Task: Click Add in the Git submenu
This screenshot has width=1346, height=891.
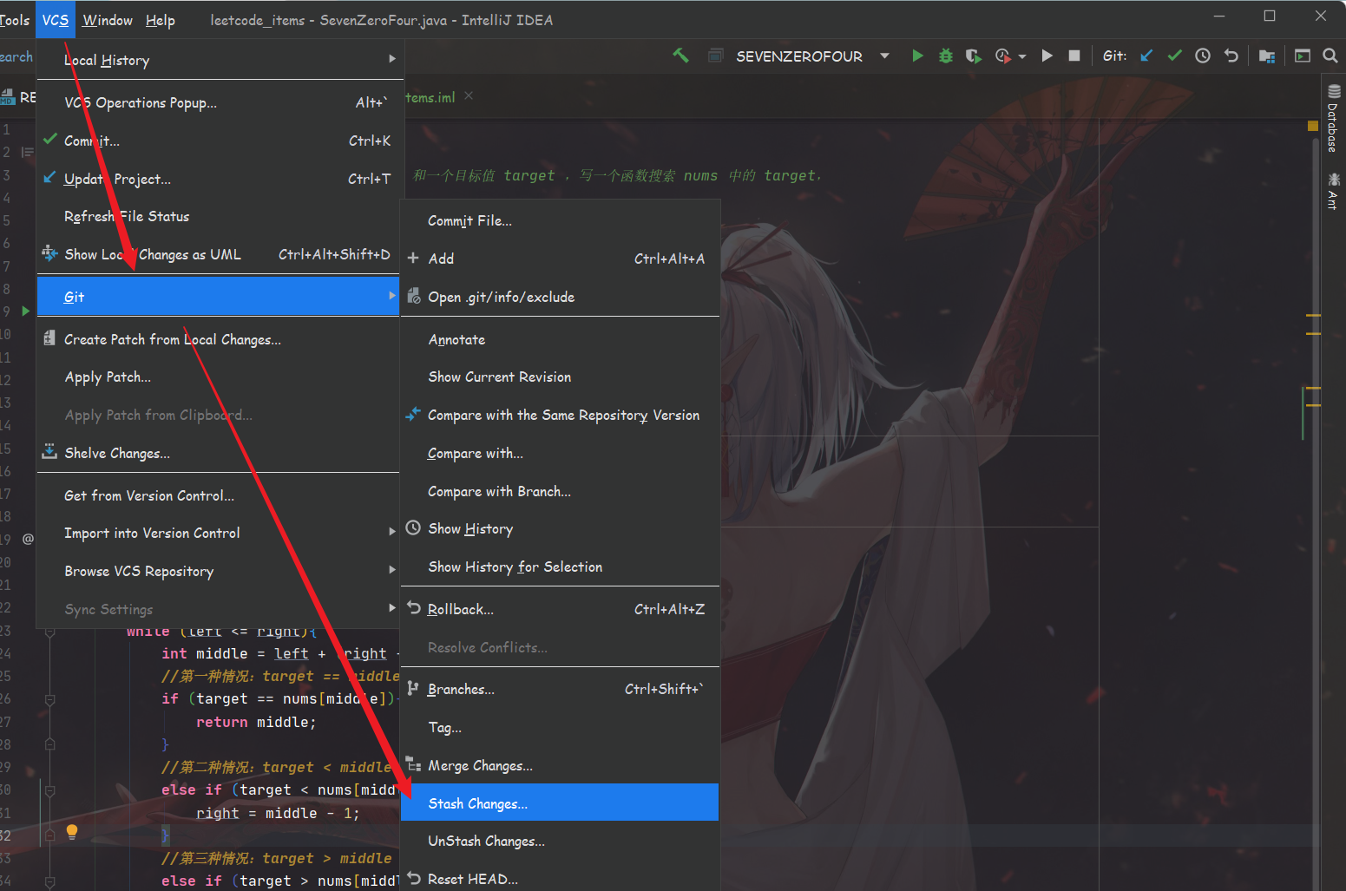Action: (560, 259)
